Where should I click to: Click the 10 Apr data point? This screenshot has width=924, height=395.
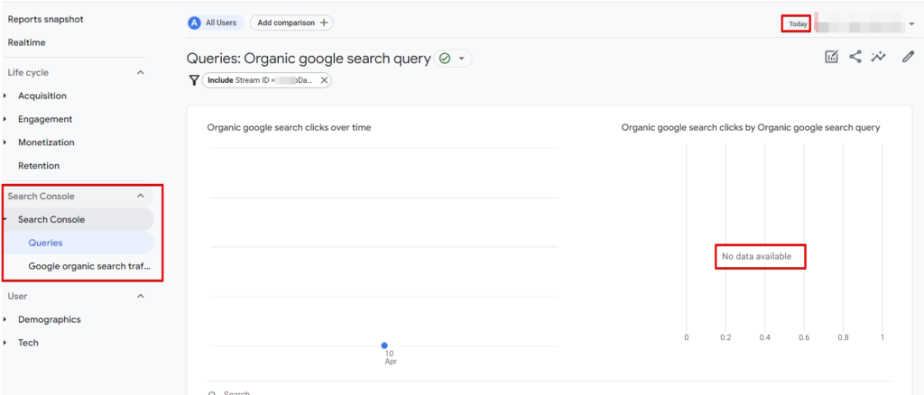[x=384, y=345]
